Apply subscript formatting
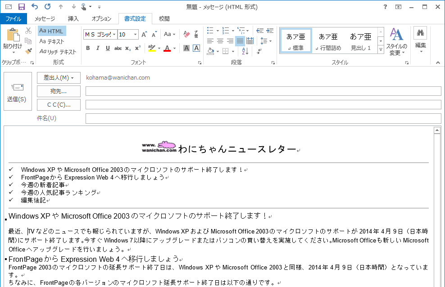 pos(128,49)
